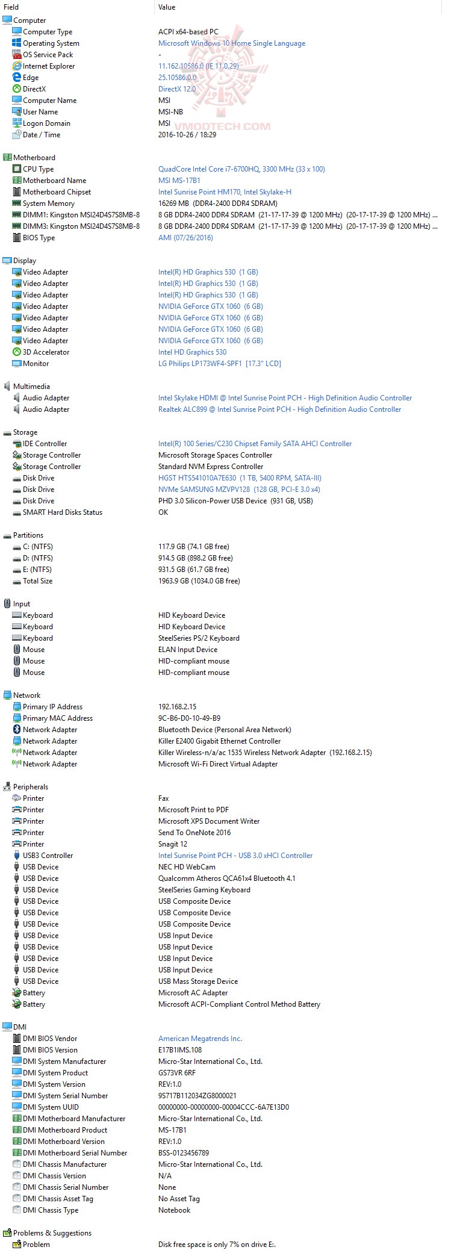Select the Snagit 12 printer value
This screenshot has height=1256, width=472.
point(173,844)
